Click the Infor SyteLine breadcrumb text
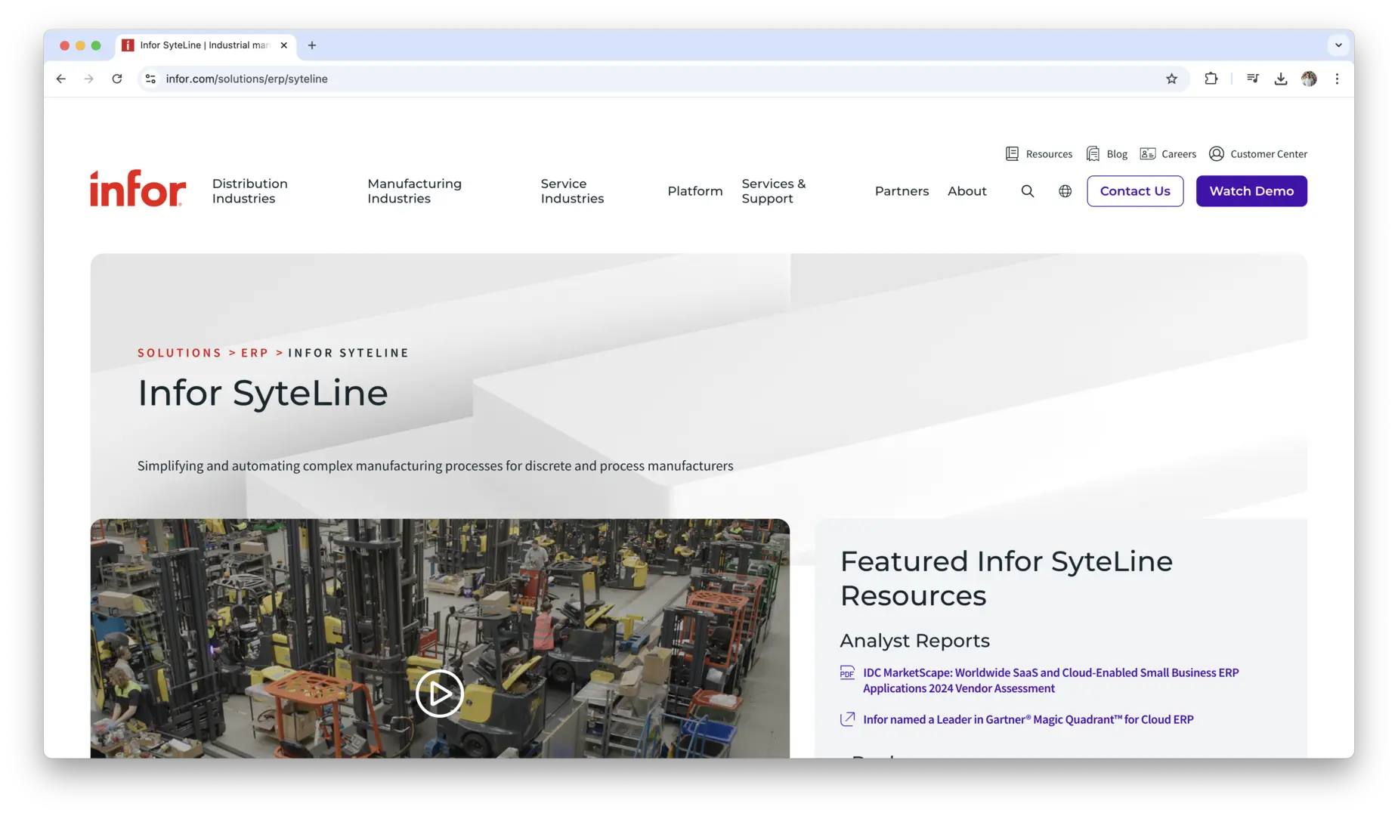The height and width of the screenshot is (816, 1398). (x=348, y=353)
